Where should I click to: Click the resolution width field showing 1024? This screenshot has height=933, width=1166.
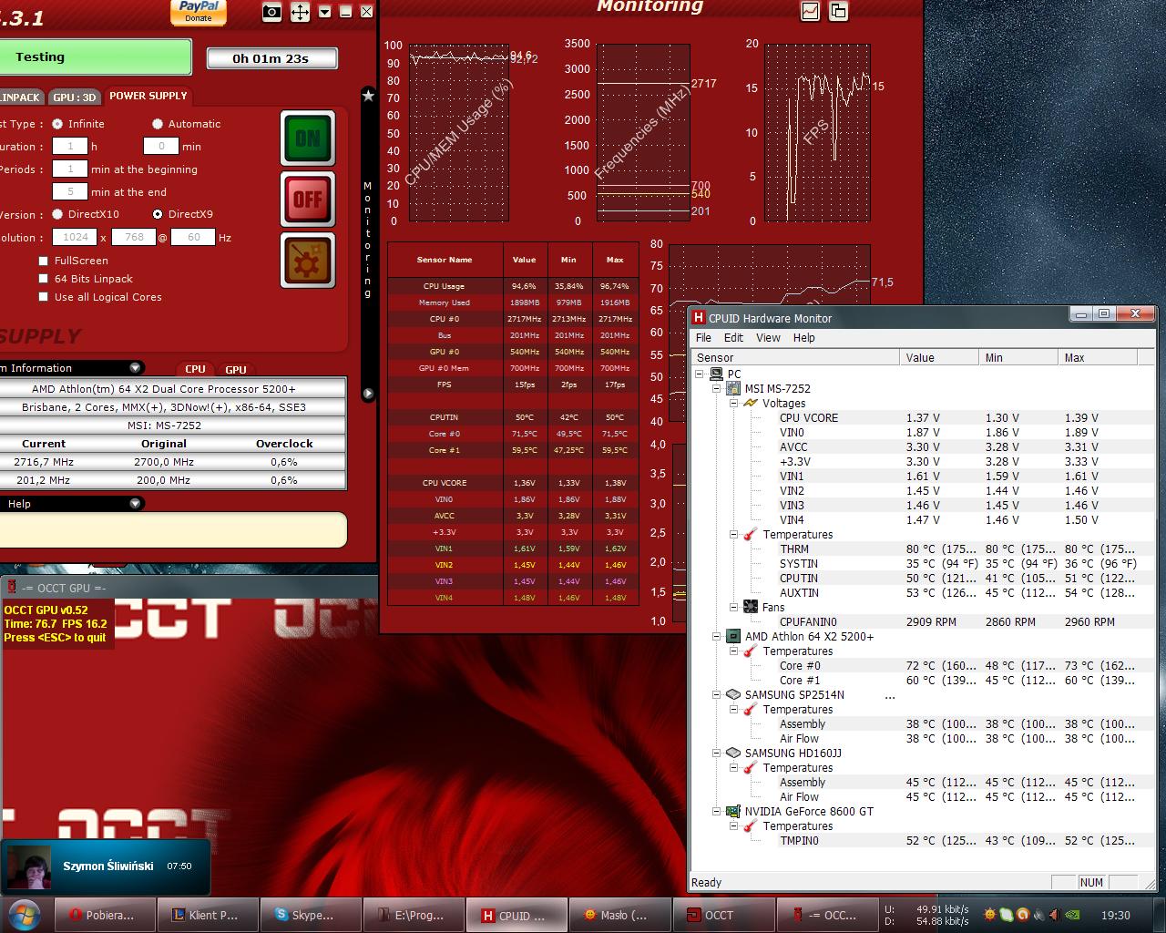point(75,237)
